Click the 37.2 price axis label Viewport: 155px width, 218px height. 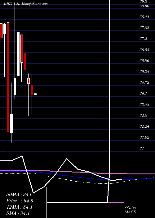tap(143, 39)
